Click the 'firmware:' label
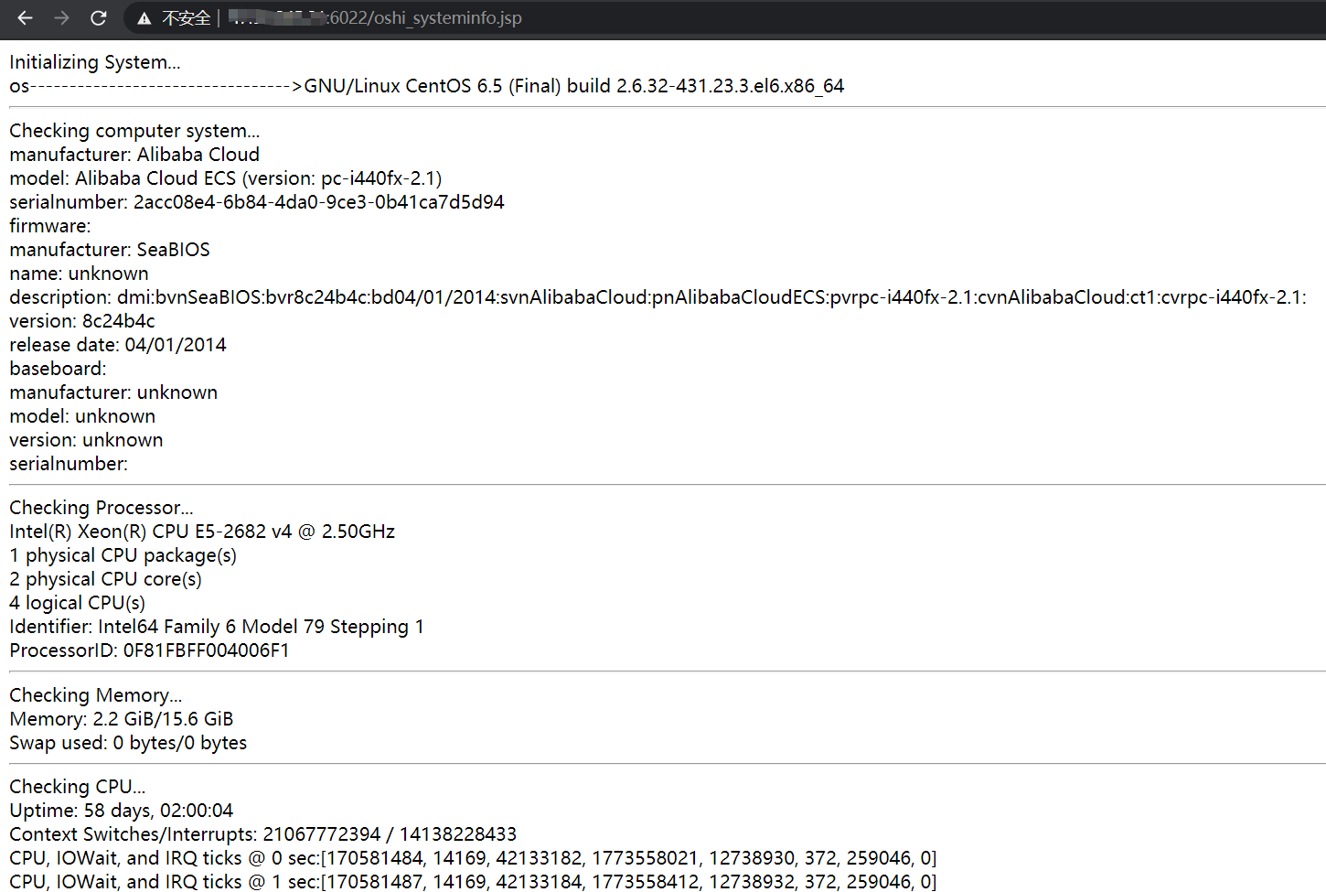The image size is (1326, 892). pyautogui.click(x=50, y=226)
